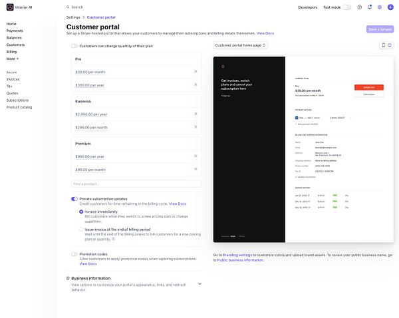Click the $99.00 per month price text

pos(90,170)
